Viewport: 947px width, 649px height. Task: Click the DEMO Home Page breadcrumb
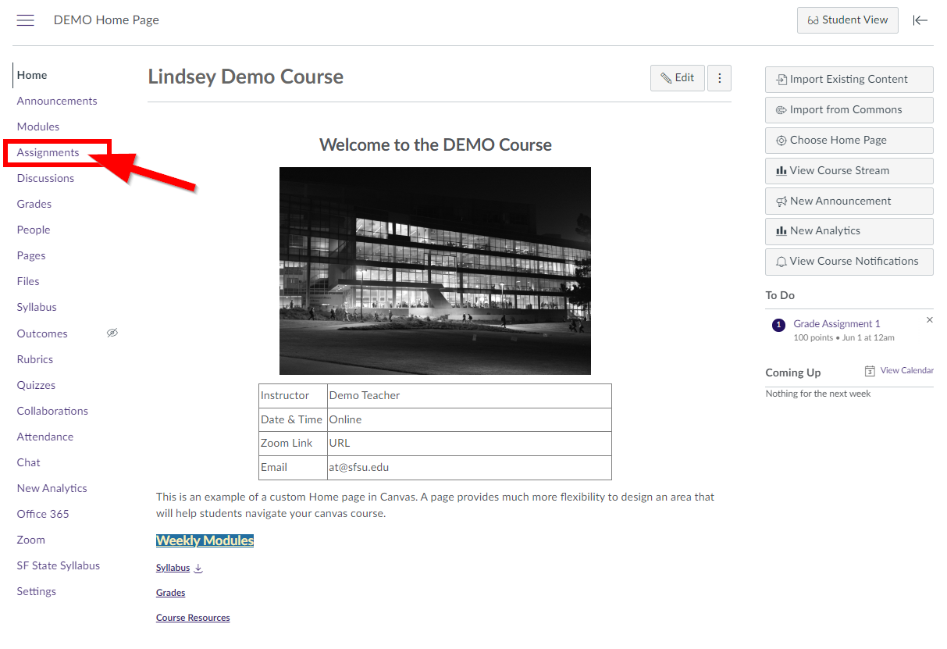pos(106,20)
